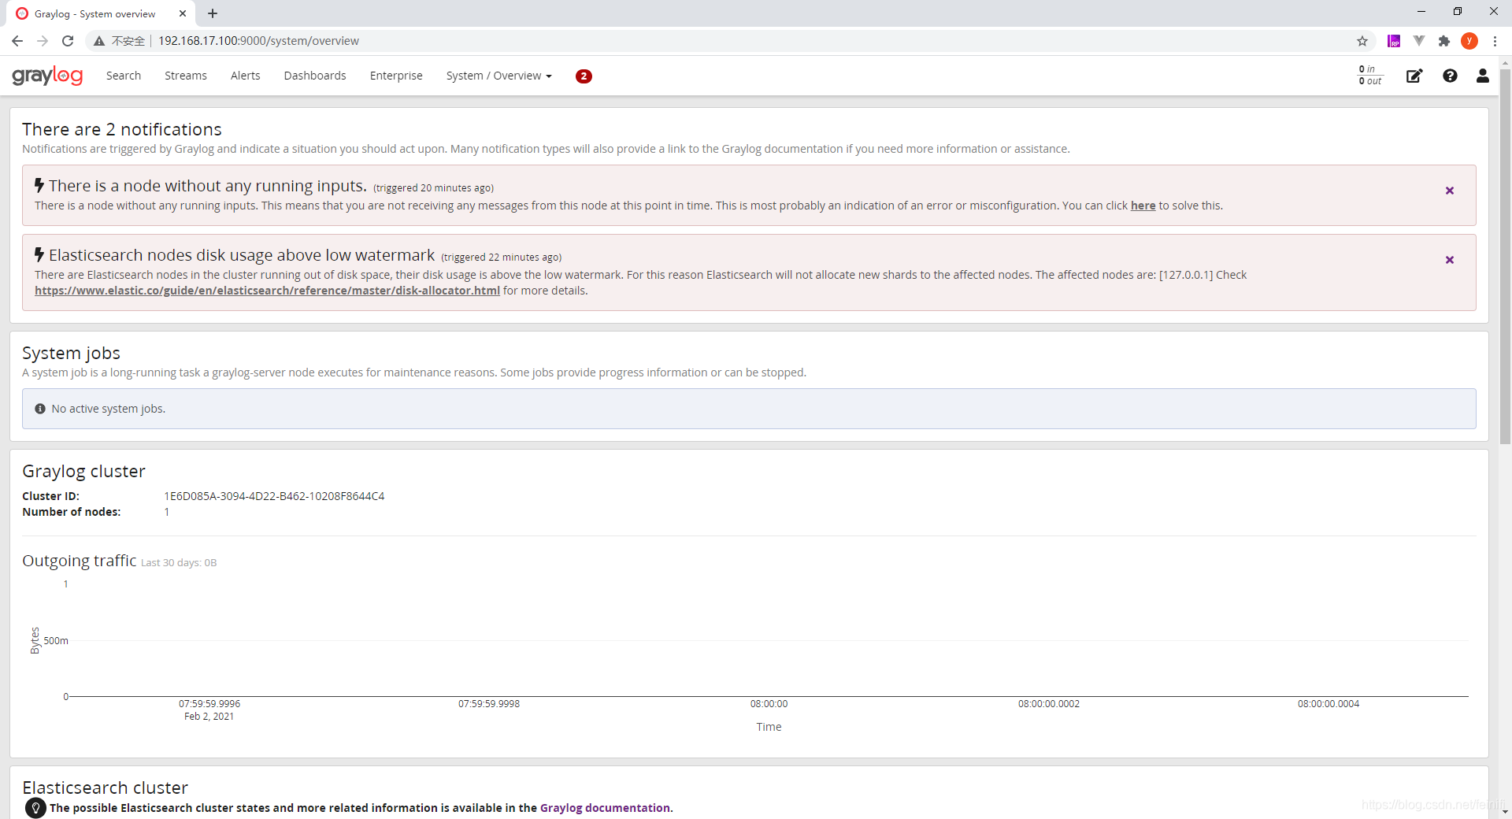Reload the page
The height and width of the screenshot is (819, 1512).
pyautogui.click(x=68, y=41)
